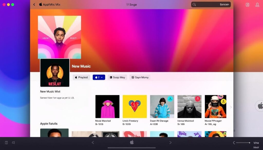Image resolution: width=263 pixels, height=150 pixels.
Task: Open the Daen RII Derage album cover
Action: point(162,106)
